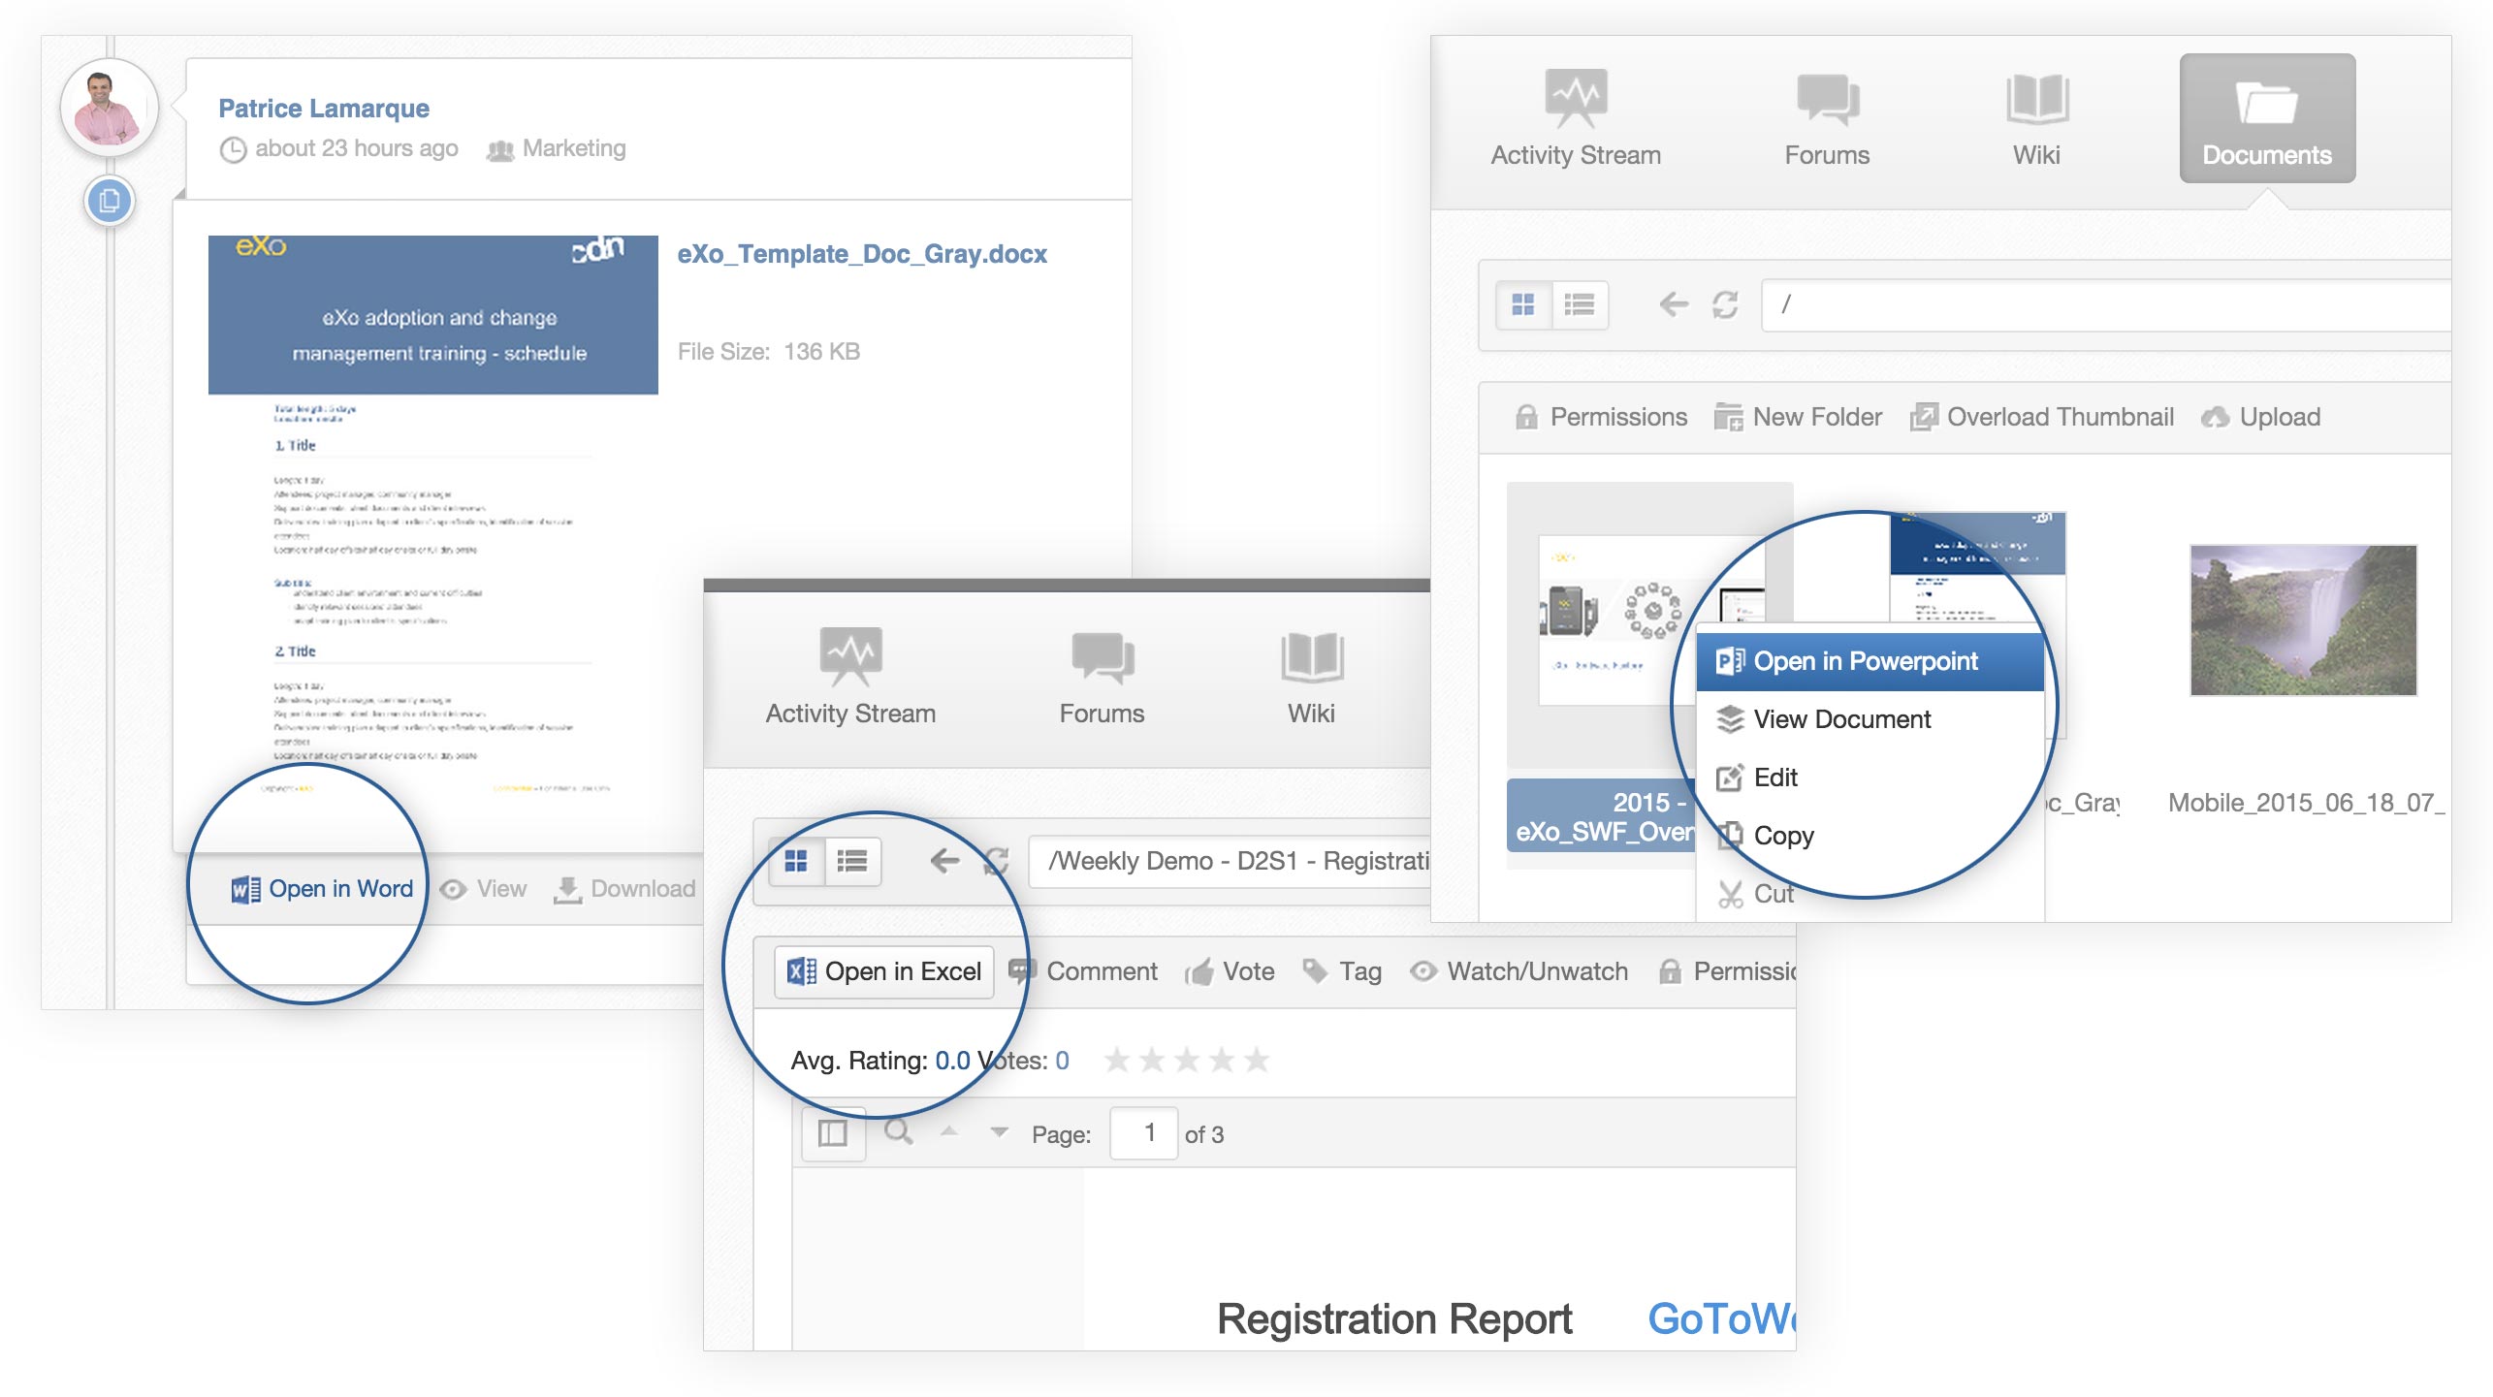Switch to list view in Documents window

coord(1580,305)
